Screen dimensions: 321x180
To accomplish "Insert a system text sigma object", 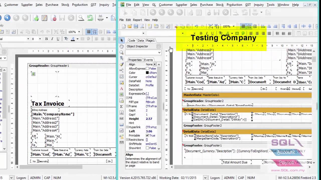I will coord(122,106).
